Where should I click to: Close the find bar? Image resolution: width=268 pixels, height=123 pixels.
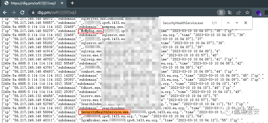point(246,23)
